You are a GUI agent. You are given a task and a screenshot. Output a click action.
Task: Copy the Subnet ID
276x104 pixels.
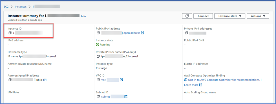pos(98,96)
